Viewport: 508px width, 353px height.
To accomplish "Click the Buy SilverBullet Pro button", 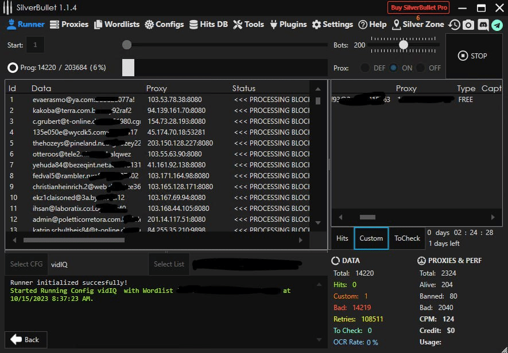I will click(418, 8).
